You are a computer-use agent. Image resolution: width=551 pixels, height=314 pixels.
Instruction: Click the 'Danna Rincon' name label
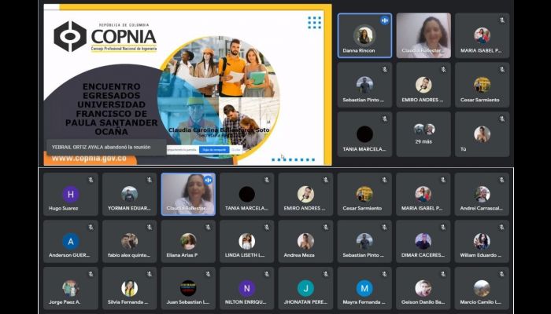pyautogui.click(x=359, y=50)
